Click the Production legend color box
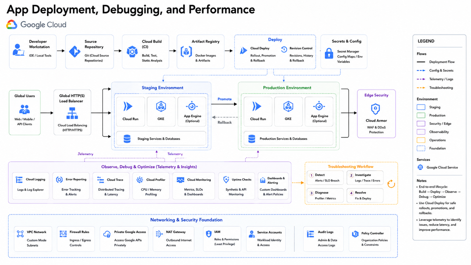 coord(421,115)
